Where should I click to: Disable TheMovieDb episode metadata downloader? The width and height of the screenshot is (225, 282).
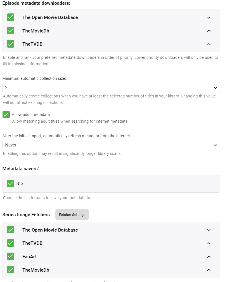11,31
